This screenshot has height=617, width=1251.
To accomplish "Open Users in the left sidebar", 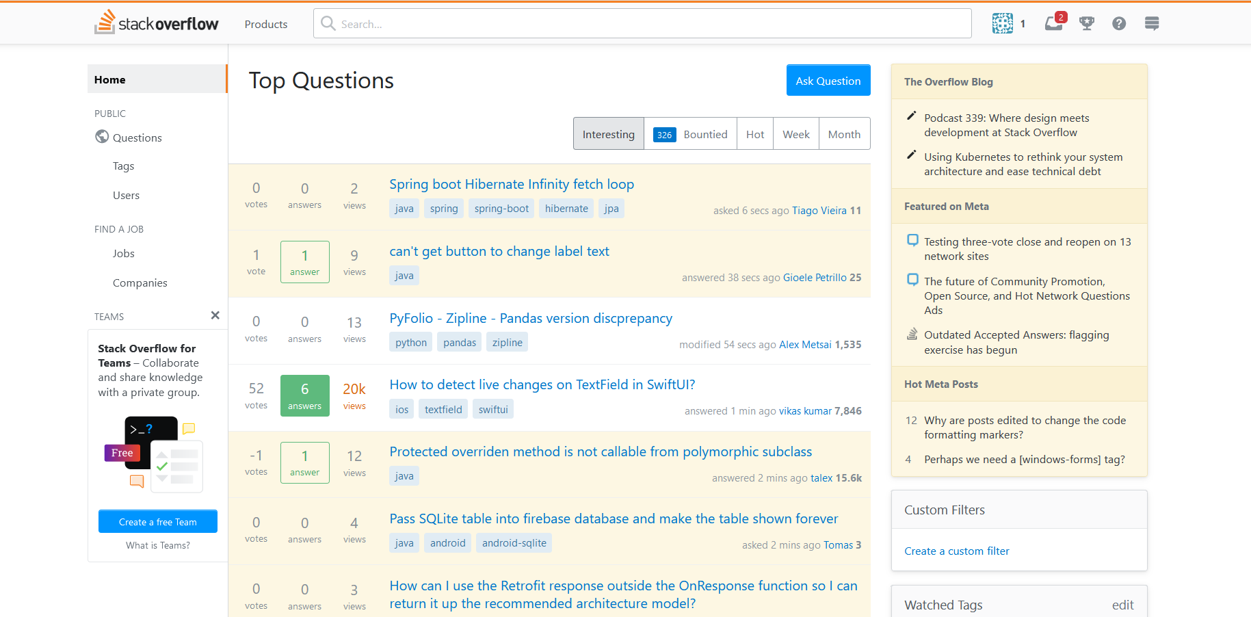I will click(126, 195).
